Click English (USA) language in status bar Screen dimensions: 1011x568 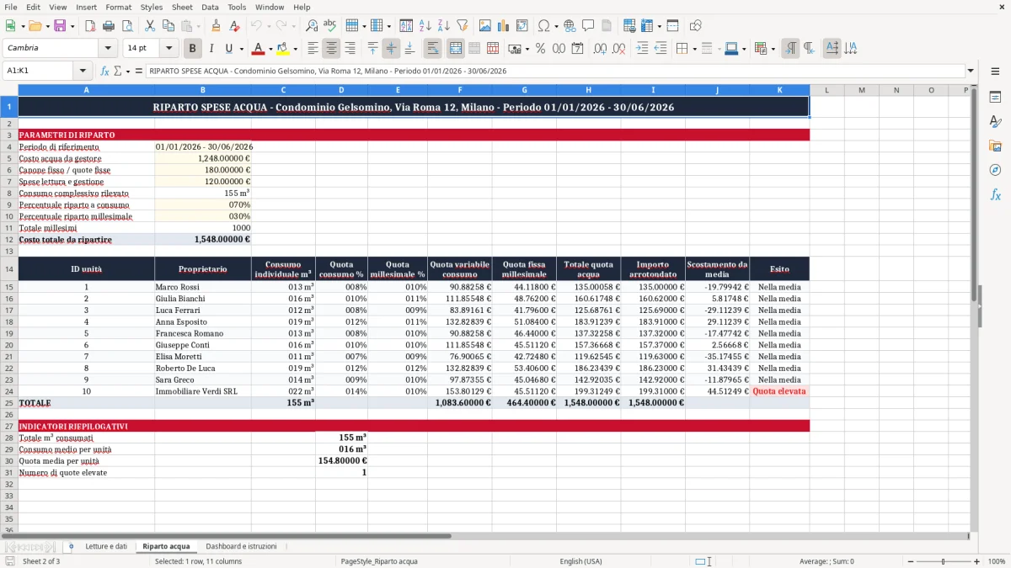click(x=580, y=561)
